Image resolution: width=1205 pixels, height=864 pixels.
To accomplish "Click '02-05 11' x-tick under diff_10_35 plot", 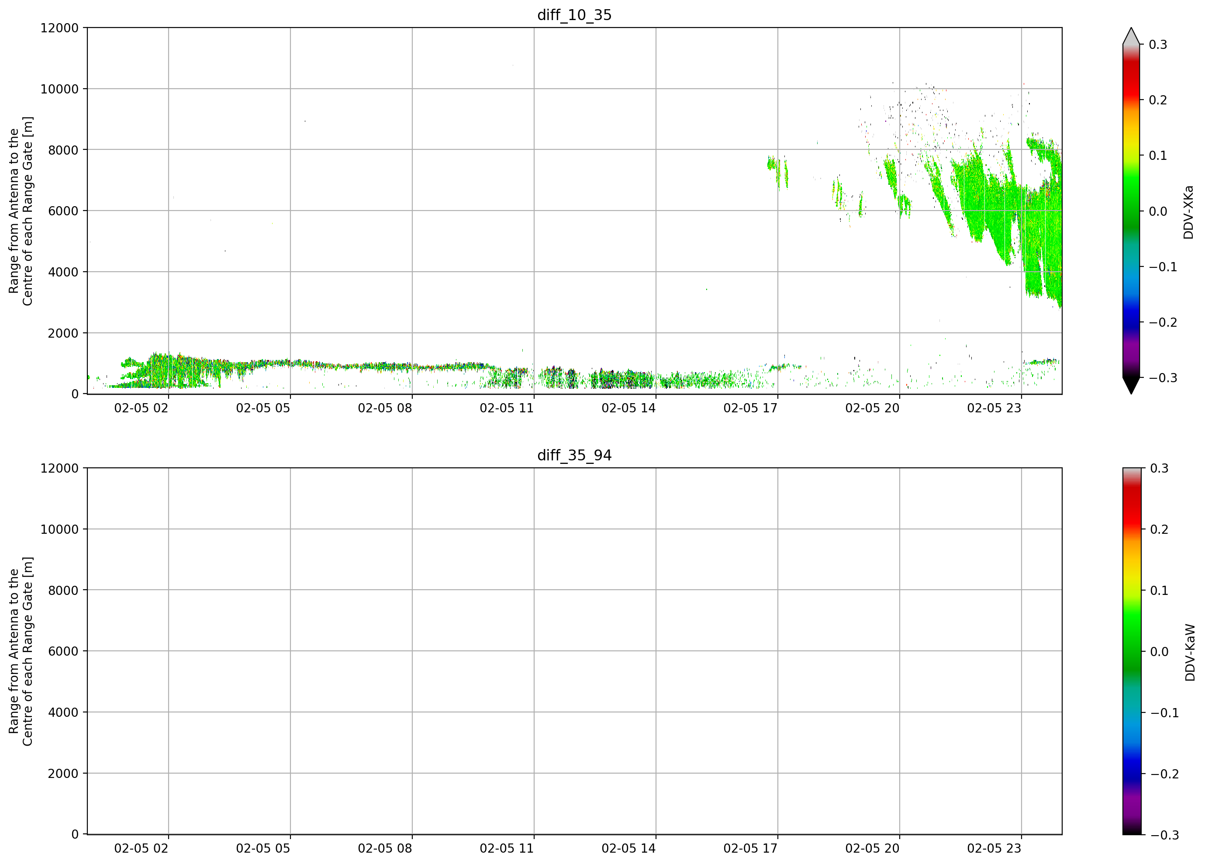I will coord(507,408).
